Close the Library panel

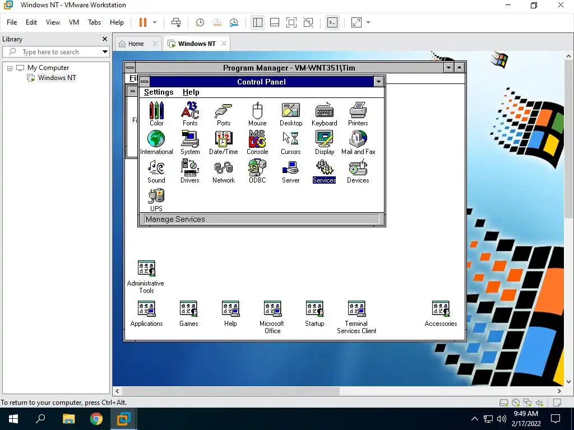[105, 39]
